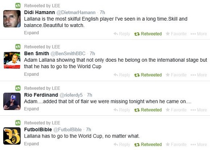Click the retweet icon above Ben Smith's tweet
The width and height of the screenshot is (210, 150).
pos(18,47)
